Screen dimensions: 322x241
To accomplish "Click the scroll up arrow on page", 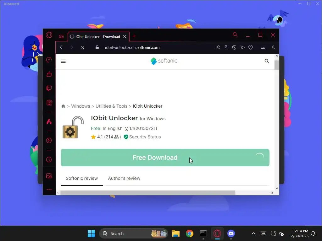I will (277, 56).
